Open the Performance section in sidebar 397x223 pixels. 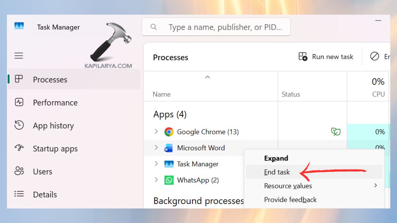pos(19,102)
